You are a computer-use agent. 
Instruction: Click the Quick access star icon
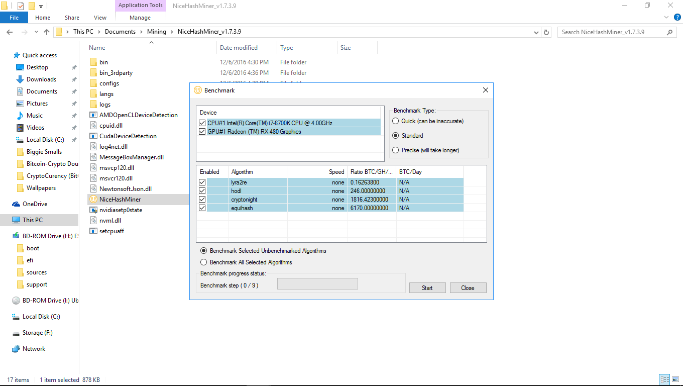(17, 55)
